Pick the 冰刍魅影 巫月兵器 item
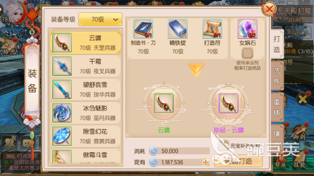Viewport: 314px width, 176px height. coord(85,113)
